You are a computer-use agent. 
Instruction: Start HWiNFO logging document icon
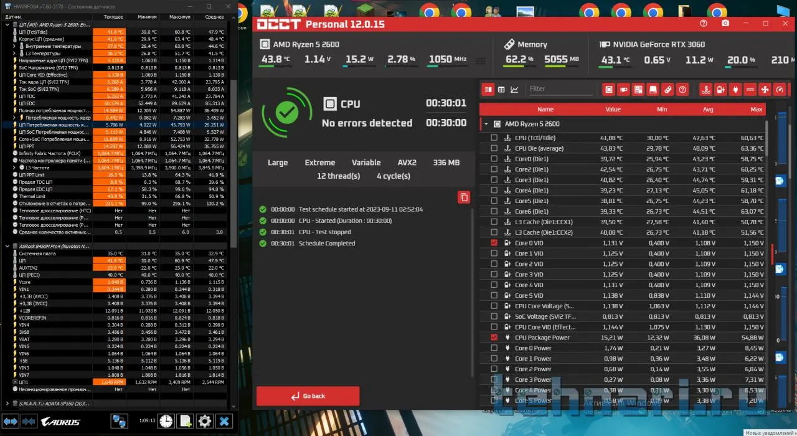pos(185,421)
